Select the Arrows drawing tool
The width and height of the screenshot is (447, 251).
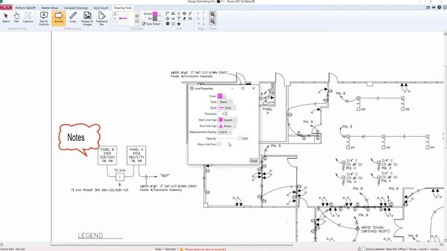pyautogui.click(x=59, y=19)
